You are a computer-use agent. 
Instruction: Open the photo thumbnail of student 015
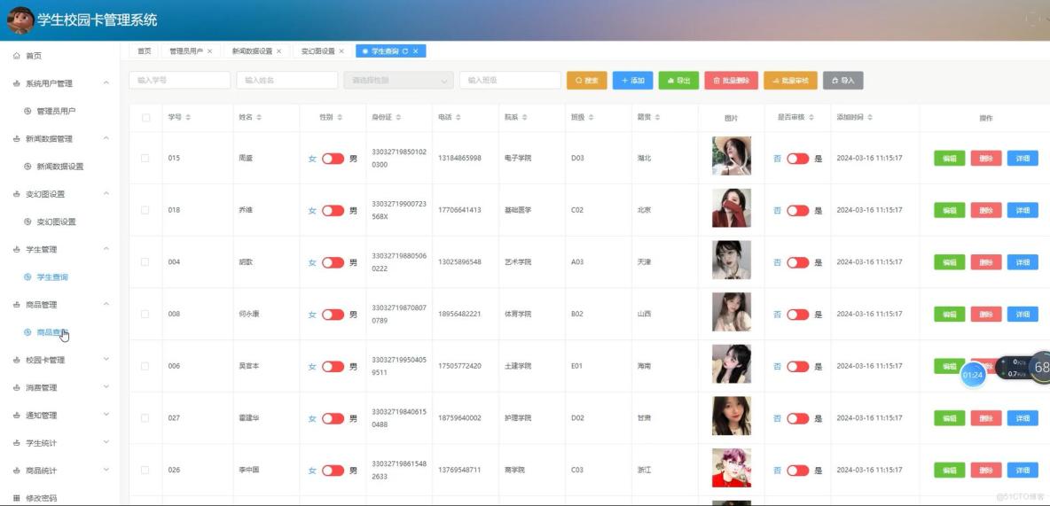(732, 156)
